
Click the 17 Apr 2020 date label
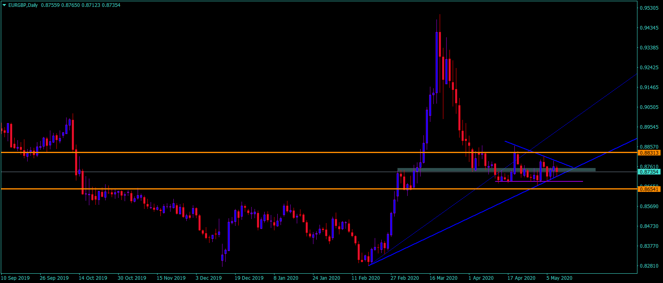[x=521, y=278]
